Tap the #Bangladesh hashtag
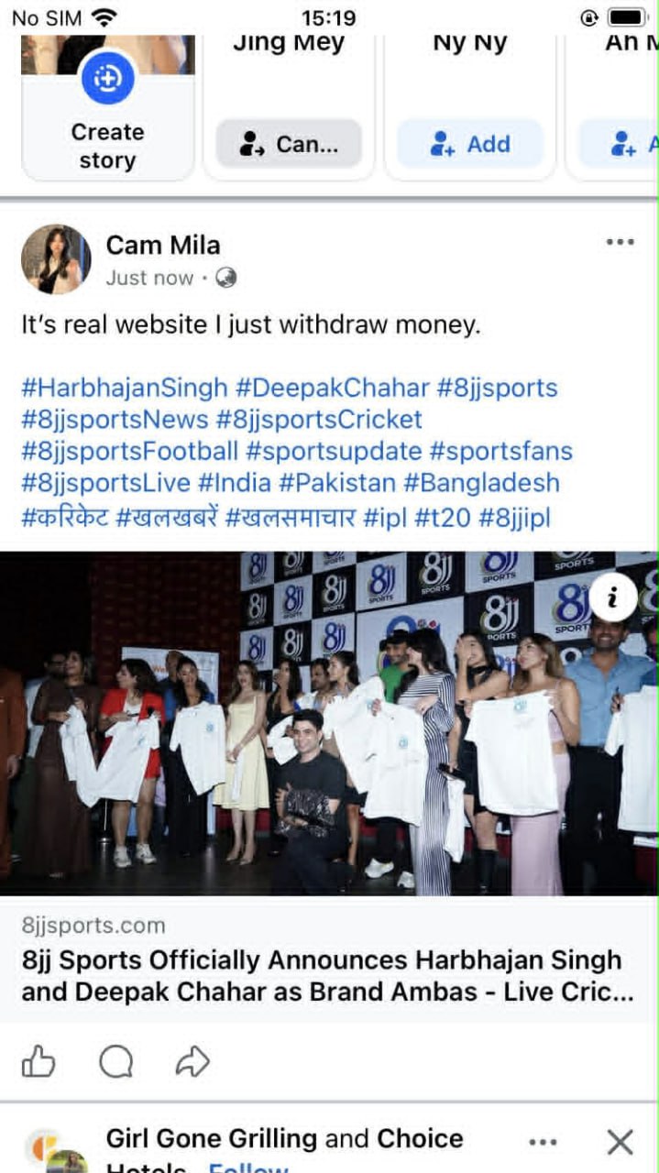Screen dimensions: 659x1173 (481, 483)
